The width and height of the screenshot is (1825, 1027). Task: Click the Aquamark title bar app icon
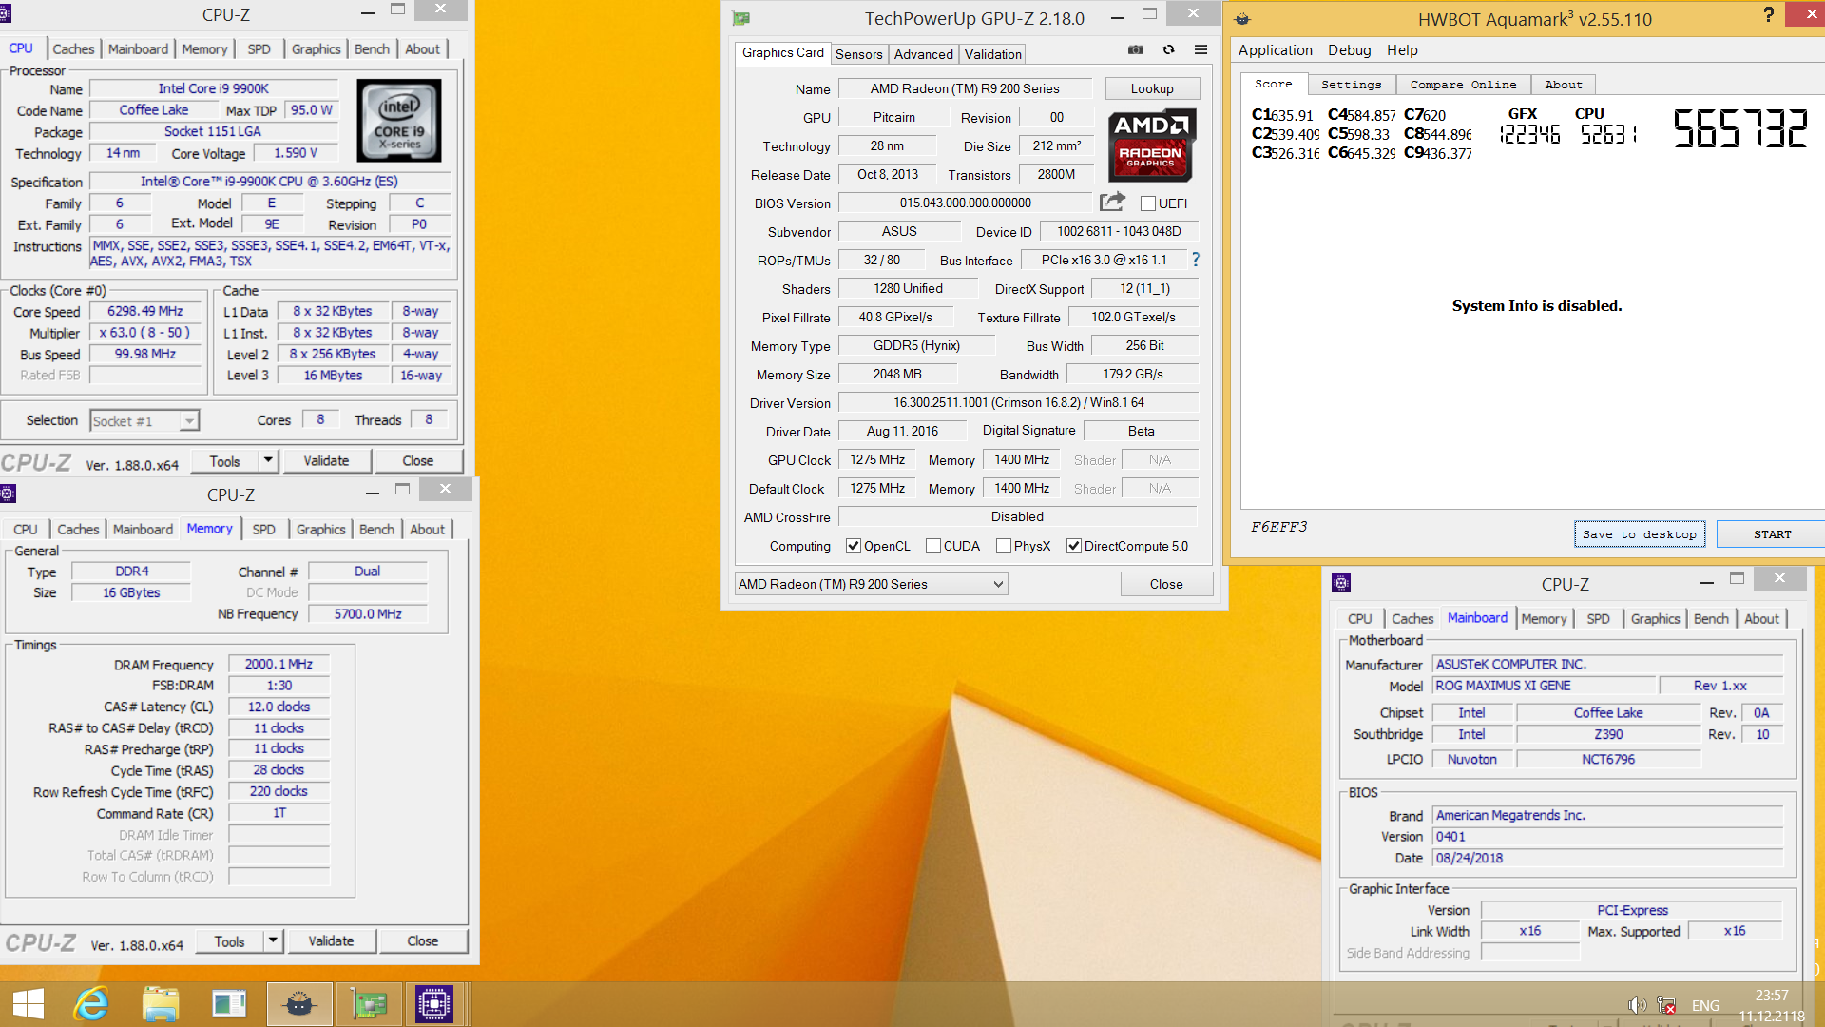[1242, 19]
